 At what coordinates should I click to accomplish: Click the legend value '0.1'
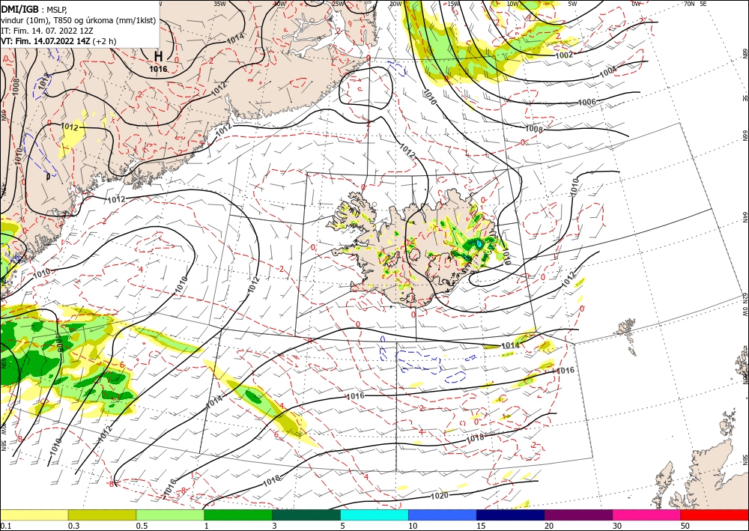coord(4,526)
